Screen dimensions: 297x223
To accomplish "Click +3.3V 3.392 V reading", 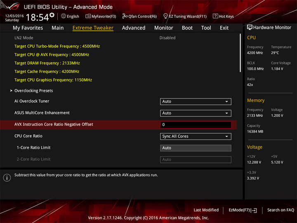I will pos(253,178).
